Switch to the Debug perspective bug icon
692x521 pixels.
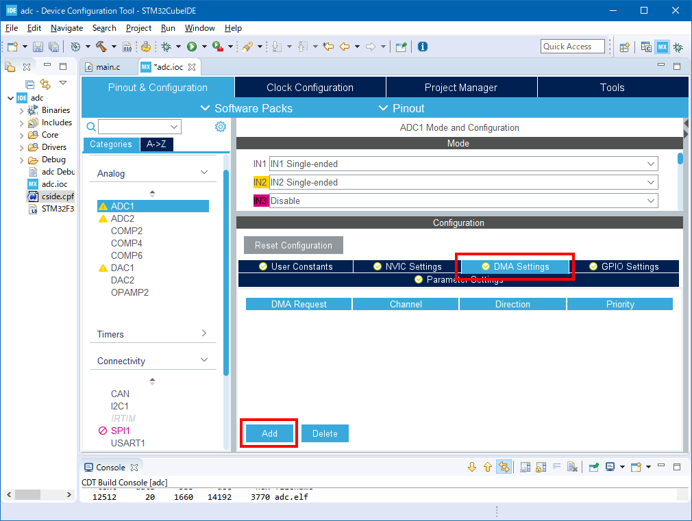pos(678,47)
